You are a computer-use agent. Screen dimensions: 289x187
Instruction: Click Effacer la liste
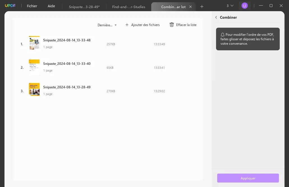click(x=186, y=25)
